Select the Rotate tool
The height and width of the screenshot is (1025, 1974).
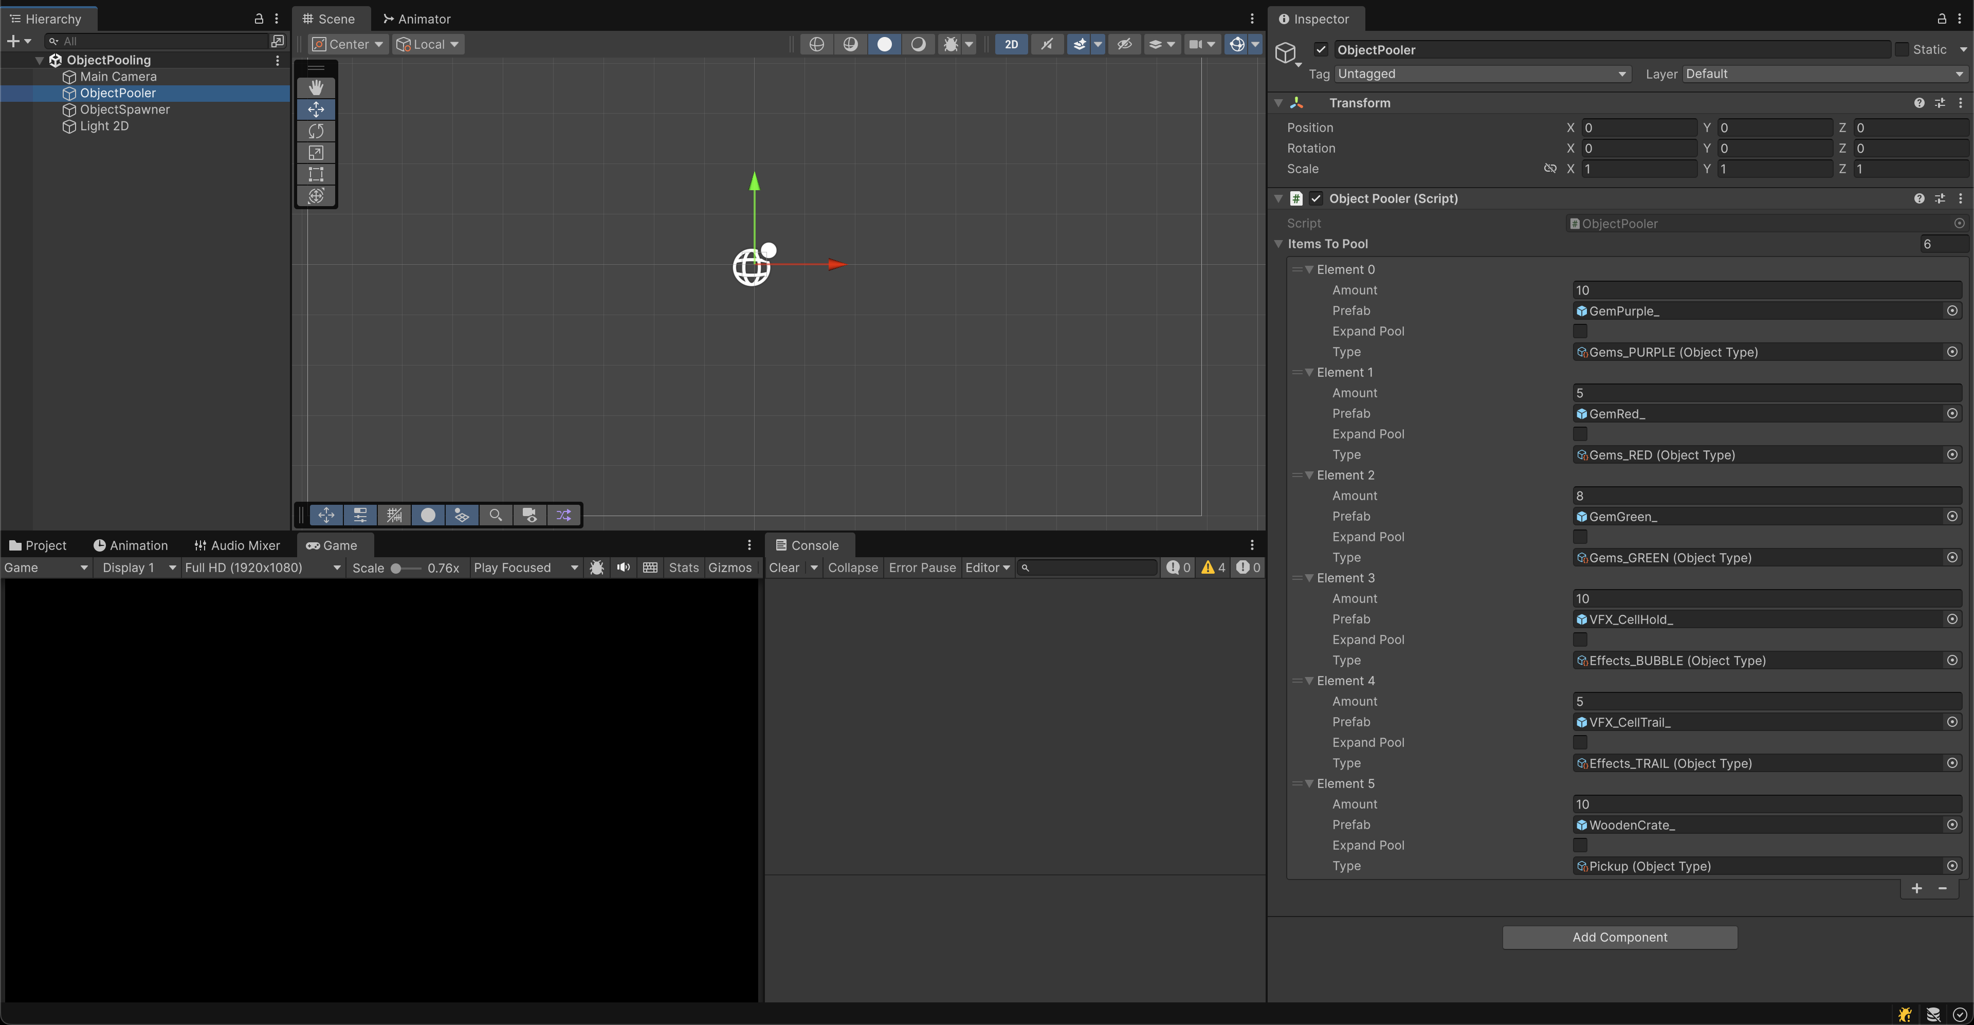click(316, 131)
